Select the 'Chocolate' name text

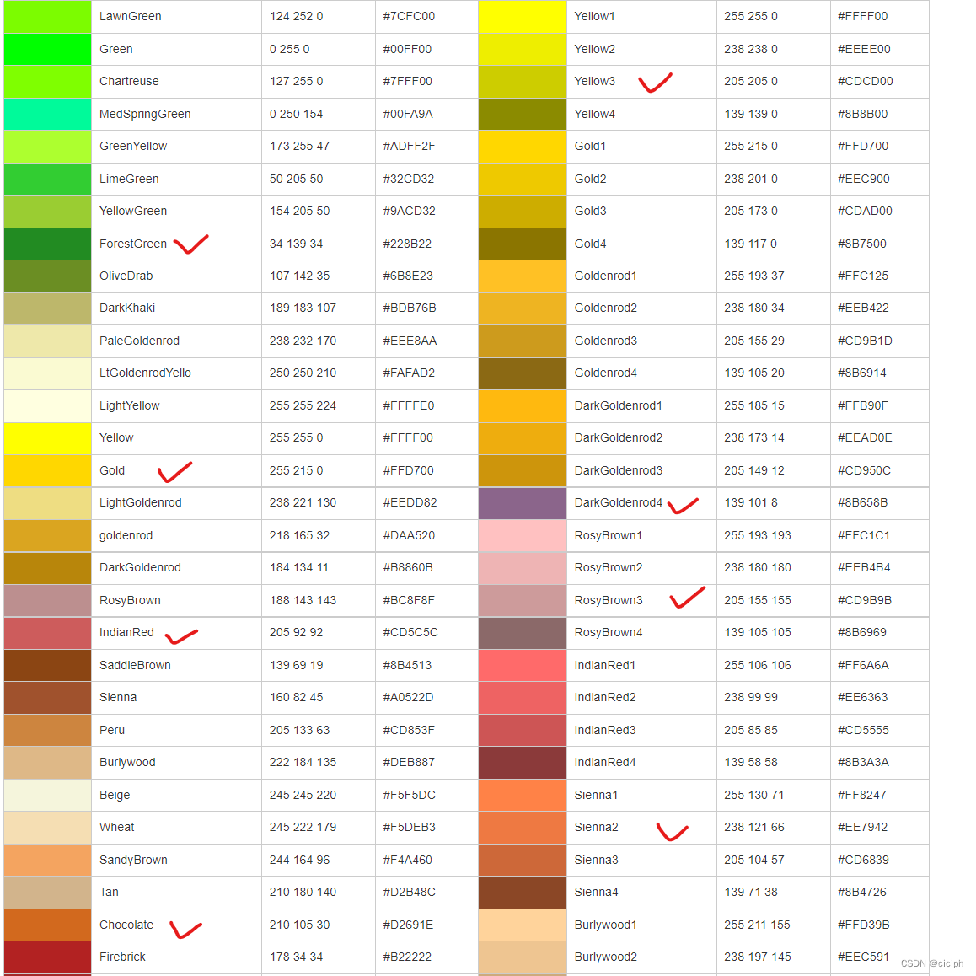pos(126,925)
